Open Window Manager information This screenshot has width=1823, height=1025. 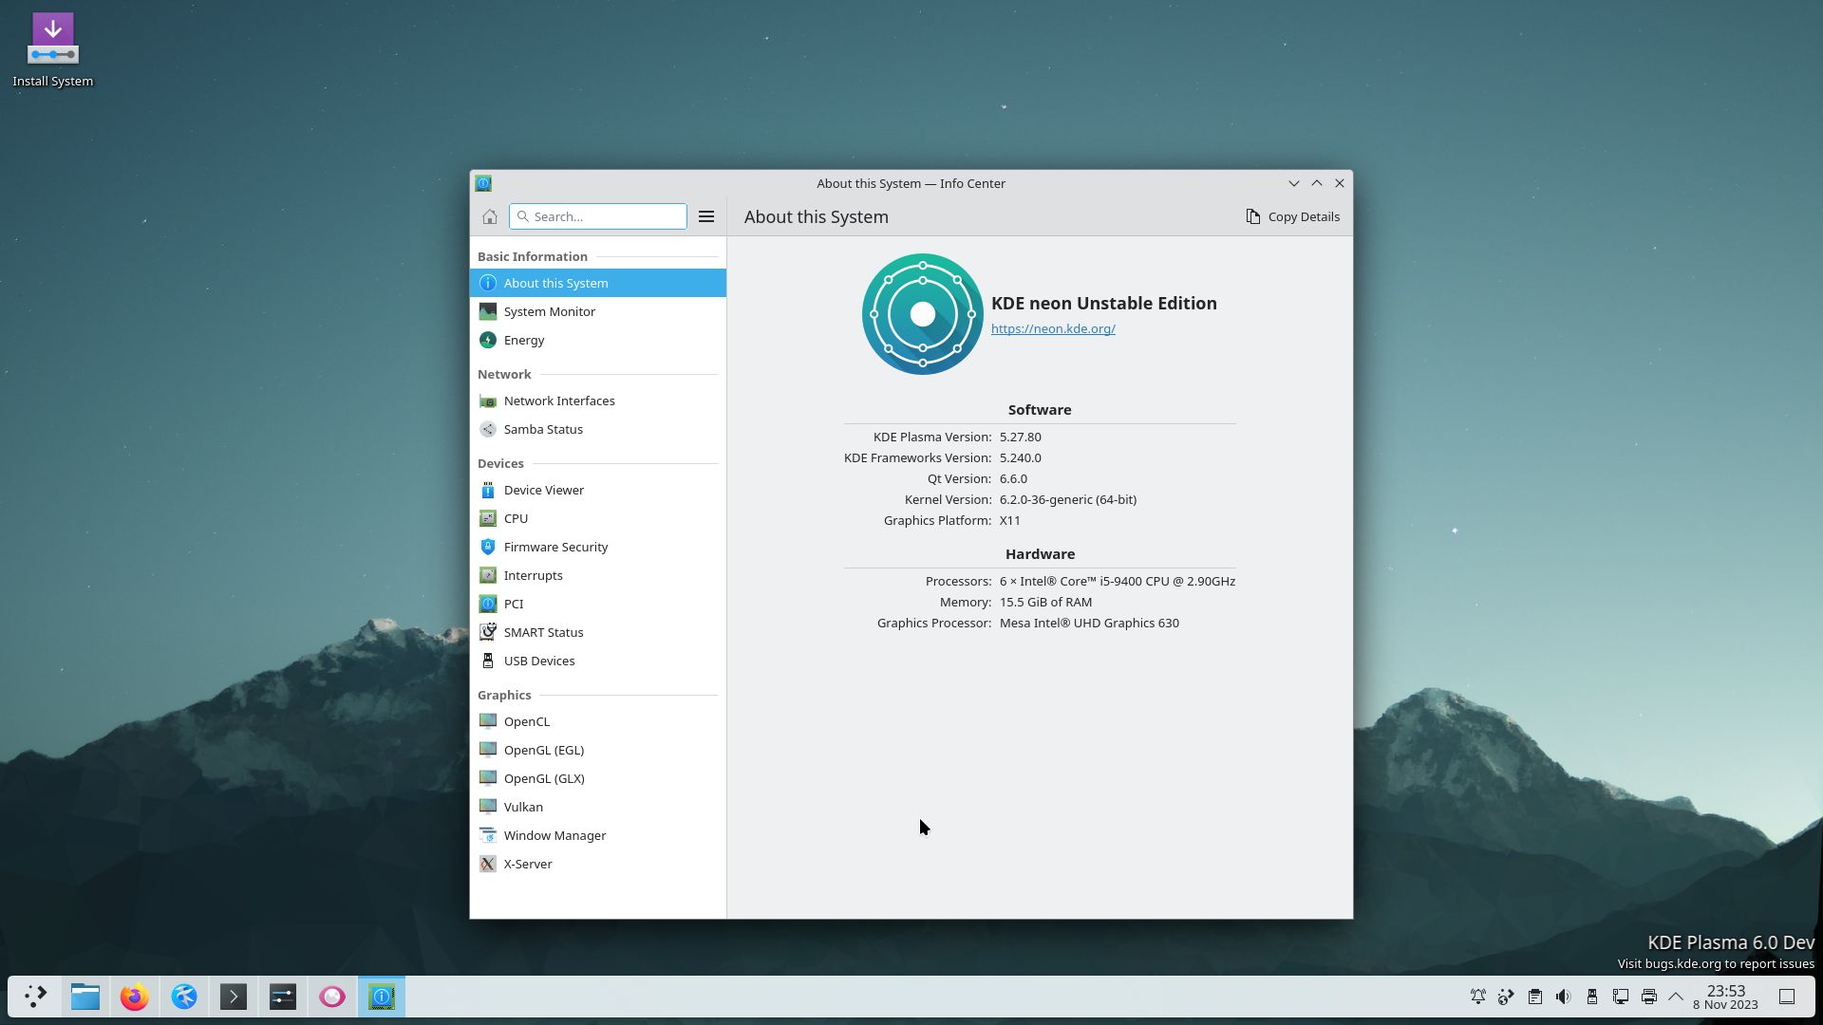pyautogui.click(x=598, y=835)
